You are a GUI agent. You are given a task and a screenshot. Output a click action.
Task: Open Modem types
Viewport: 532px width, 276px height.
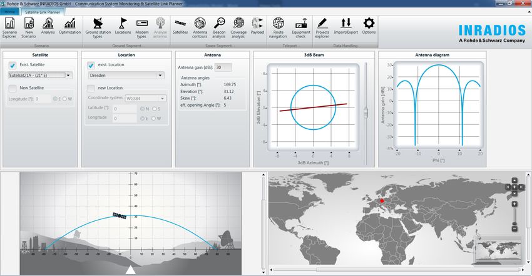(x=142, y=27)
